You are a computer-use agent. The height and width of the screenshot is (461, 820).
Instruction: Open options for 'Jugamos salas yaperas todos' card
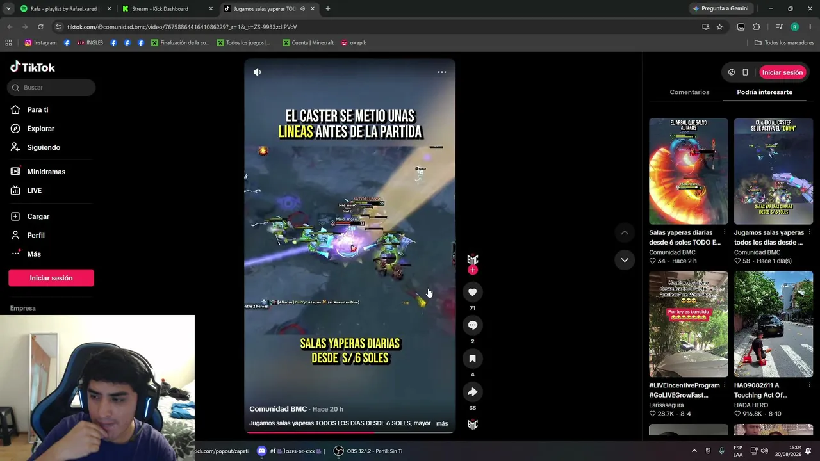point(810,232)
